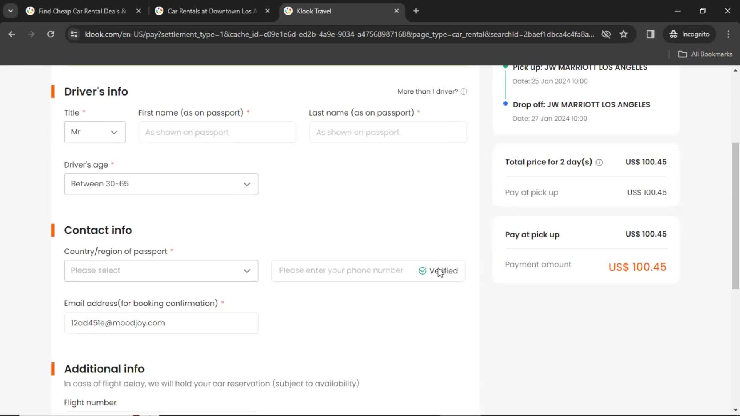The height and width of the screenshot is (416, 740).
Task: Click the email address input field
Action: (161, 322)
